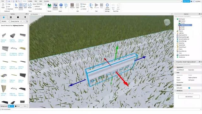The height and width of the screenshot is (114, 202).
Task: Select Terrain in Explorer
Action: 183,23
